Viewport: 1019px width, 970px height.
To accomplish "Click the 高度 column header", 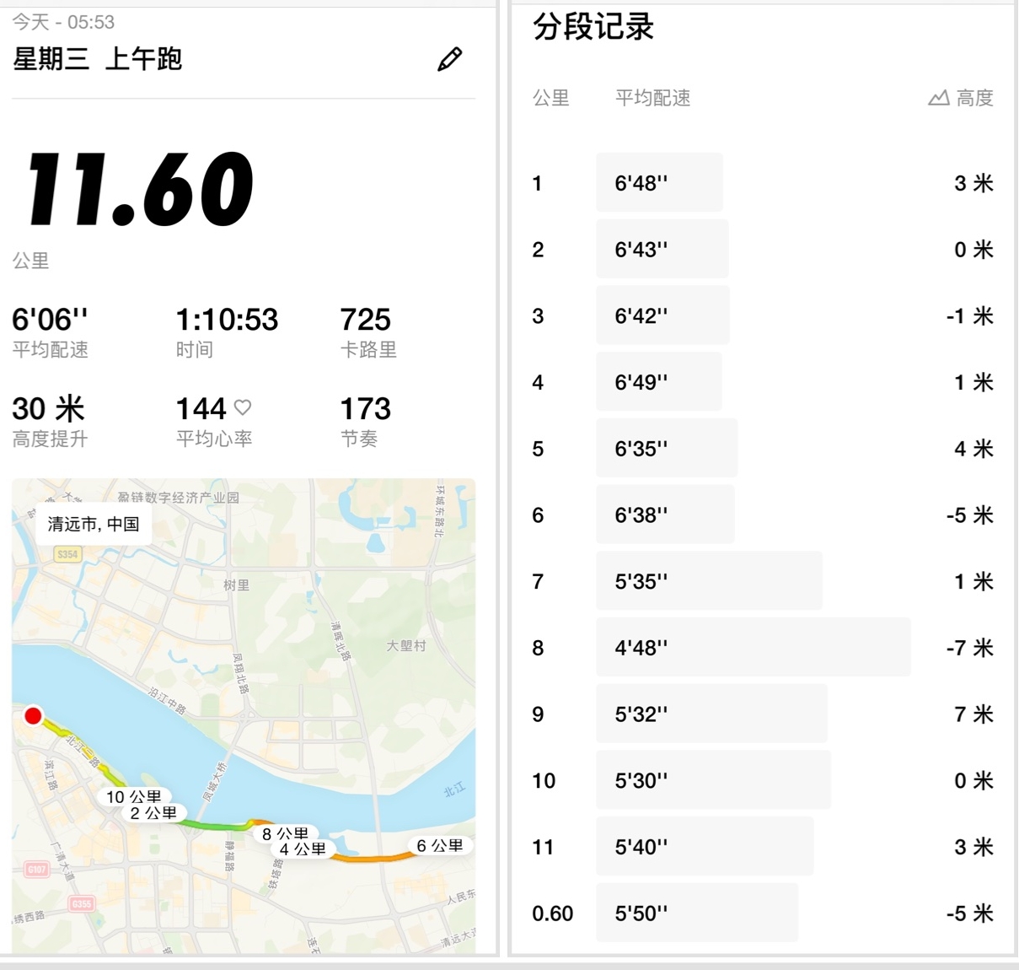I will [974, 98].
